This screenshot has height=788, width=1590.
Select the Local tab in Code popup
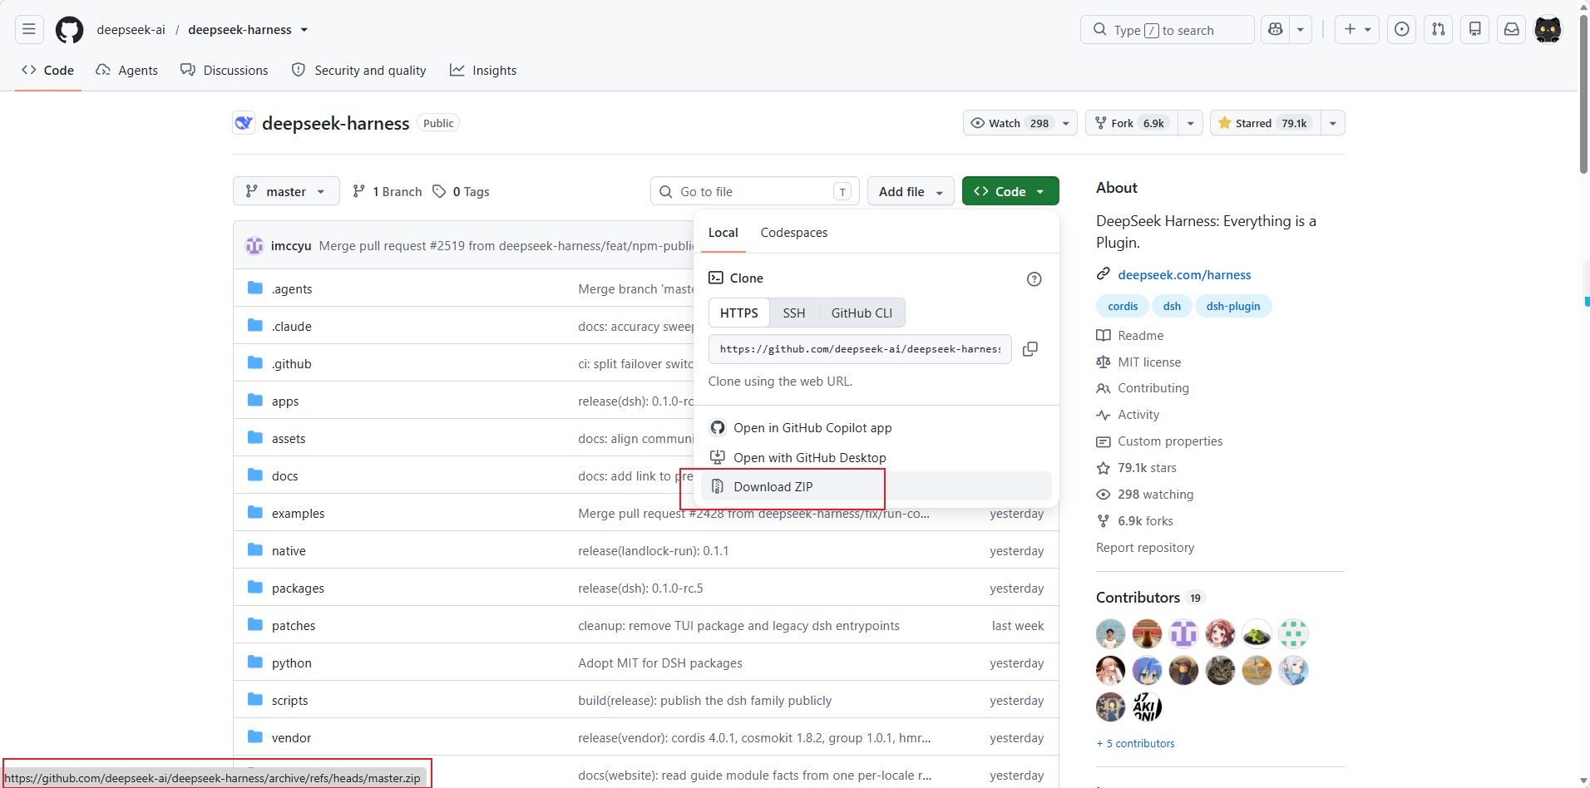tap(723, 233)
